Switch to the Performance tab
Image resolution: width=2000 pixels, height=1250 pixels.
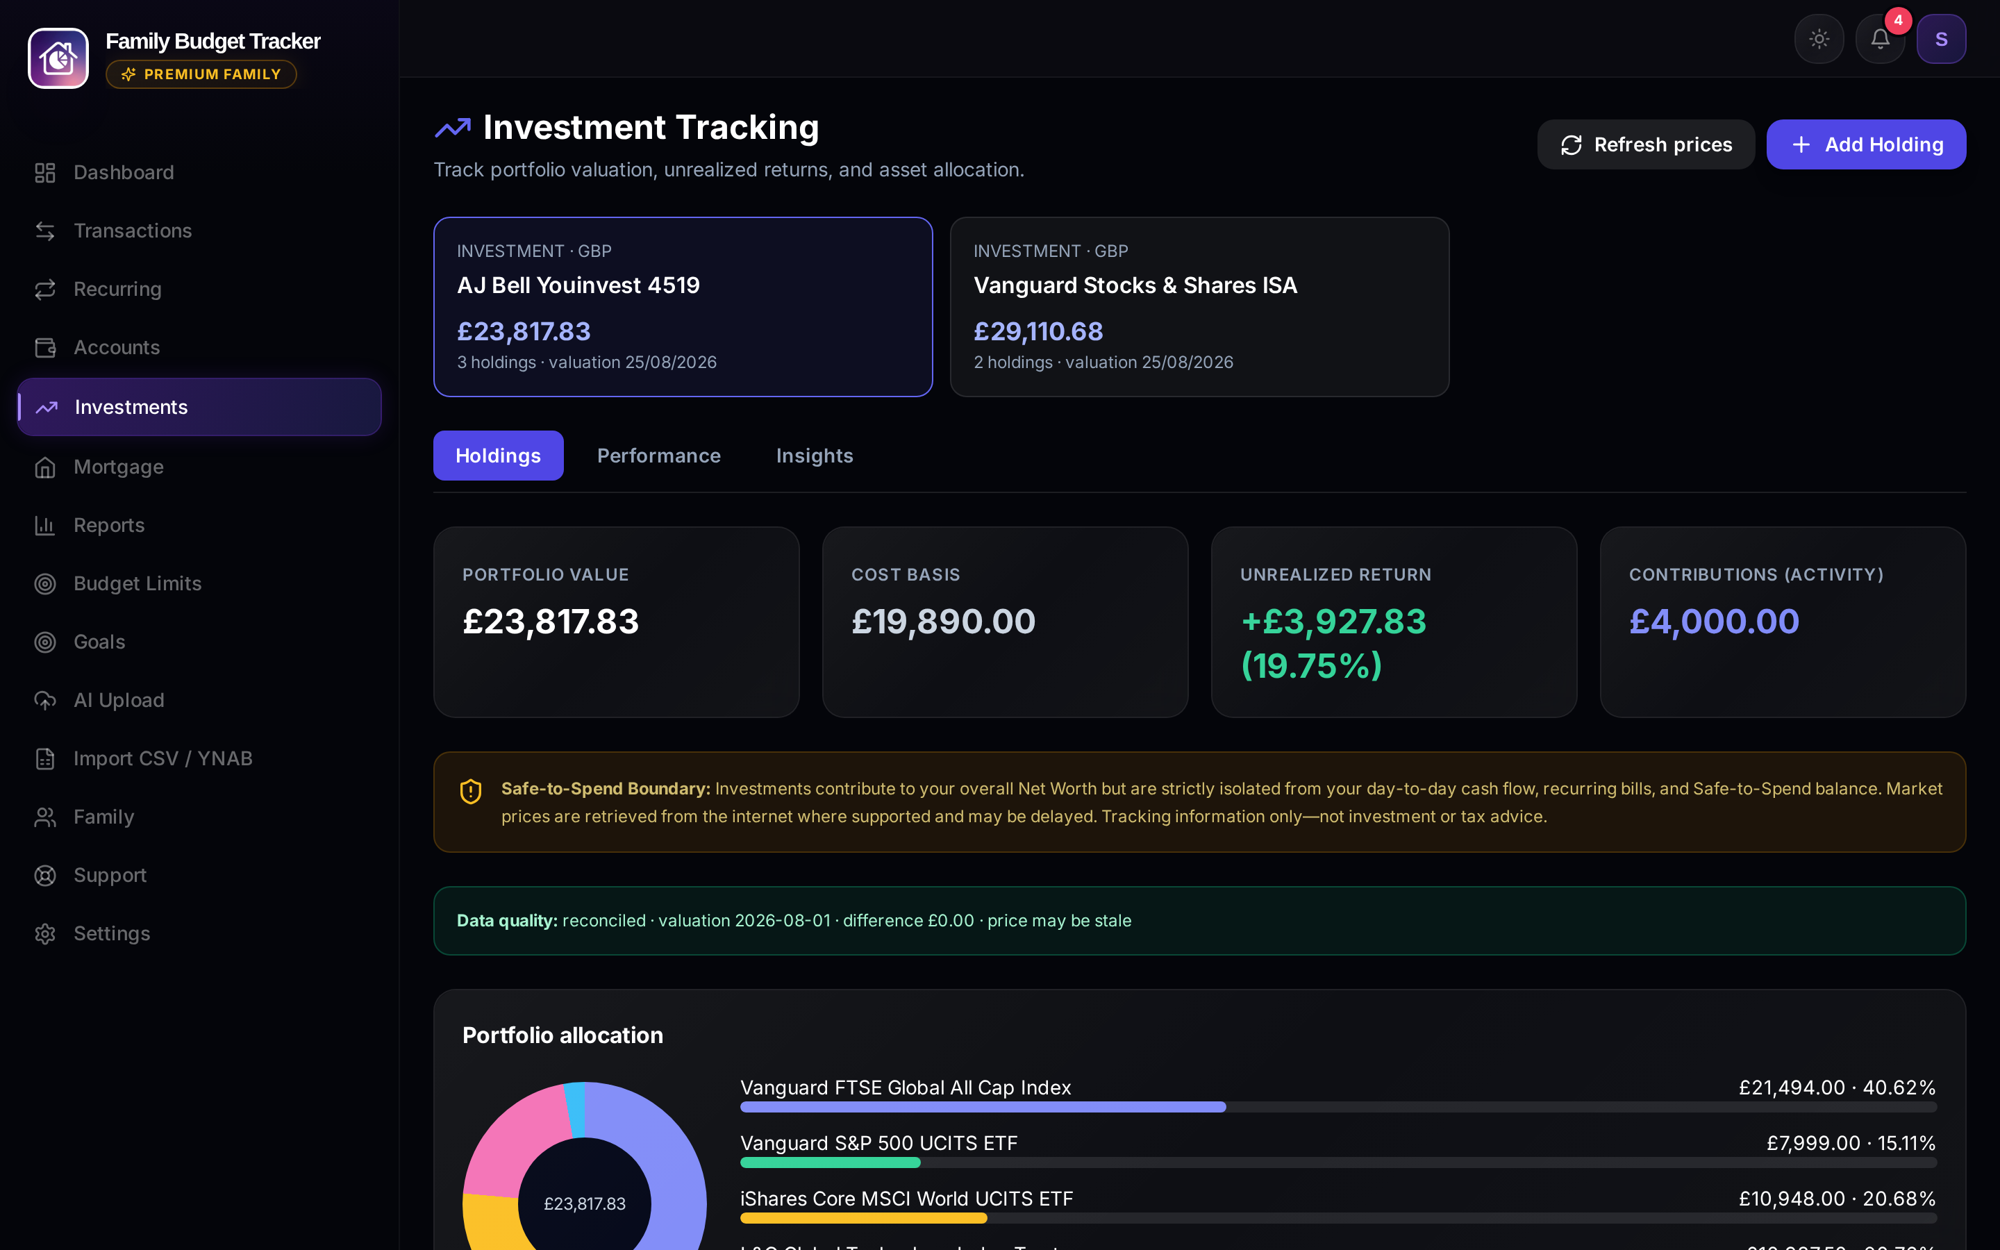coord(658,456)
